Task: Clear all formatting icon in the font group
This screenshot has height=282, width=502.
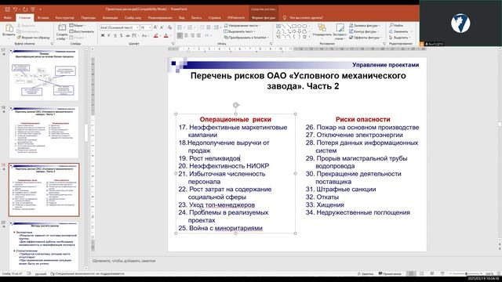Action: (x=169, y=27)
